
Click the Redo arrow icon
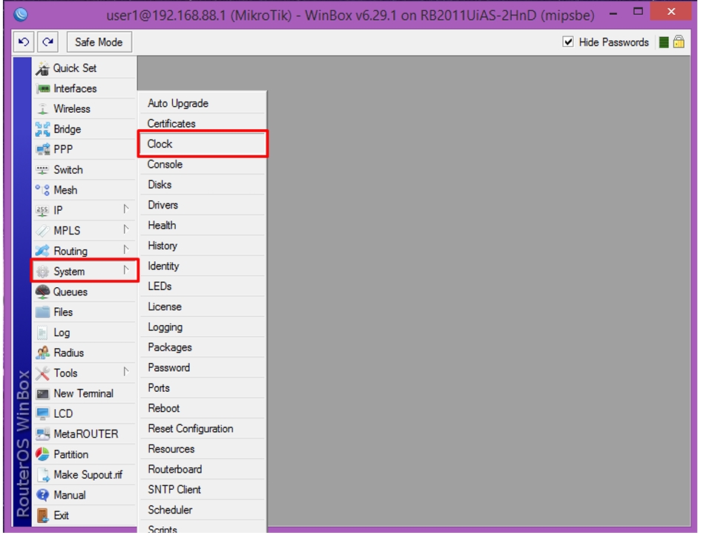click(x=47, y=42)
